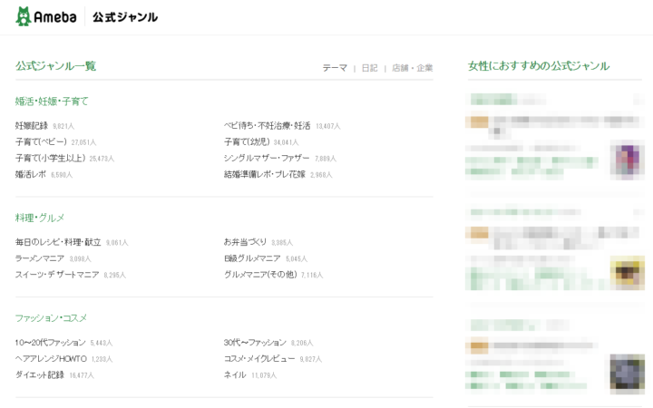Open the お弁当づくり genre
Screen dimensions: 653x408
coord(245,242)
